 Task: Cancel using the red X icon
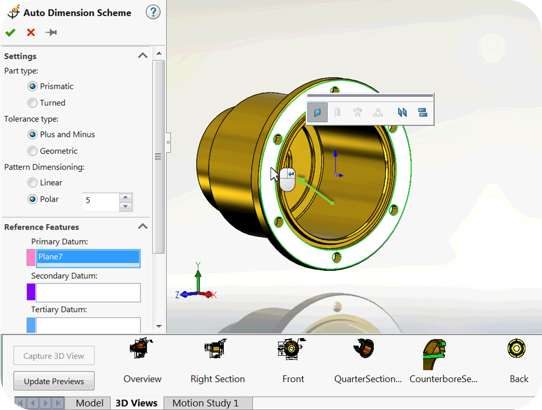(x=31, y=33)
